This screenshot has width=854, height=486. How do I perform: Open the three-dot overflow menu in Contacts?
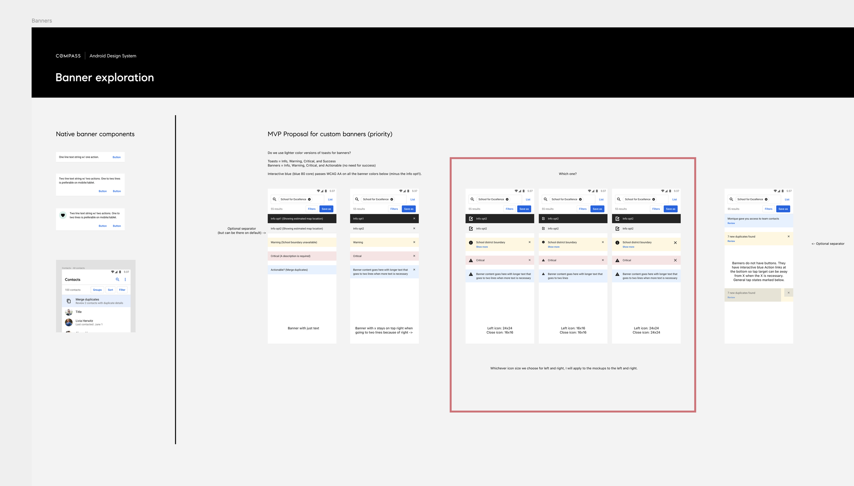tap(125, 280)
